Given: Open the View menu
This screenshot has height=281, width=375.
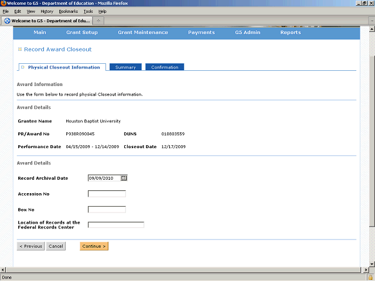Looking at the screenshot, I should tap(30, 12).
